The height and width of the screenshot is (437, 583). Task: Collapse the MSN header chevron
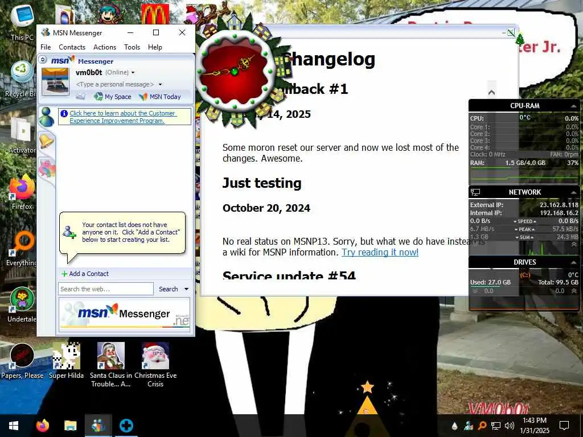[x=43, y=59]
